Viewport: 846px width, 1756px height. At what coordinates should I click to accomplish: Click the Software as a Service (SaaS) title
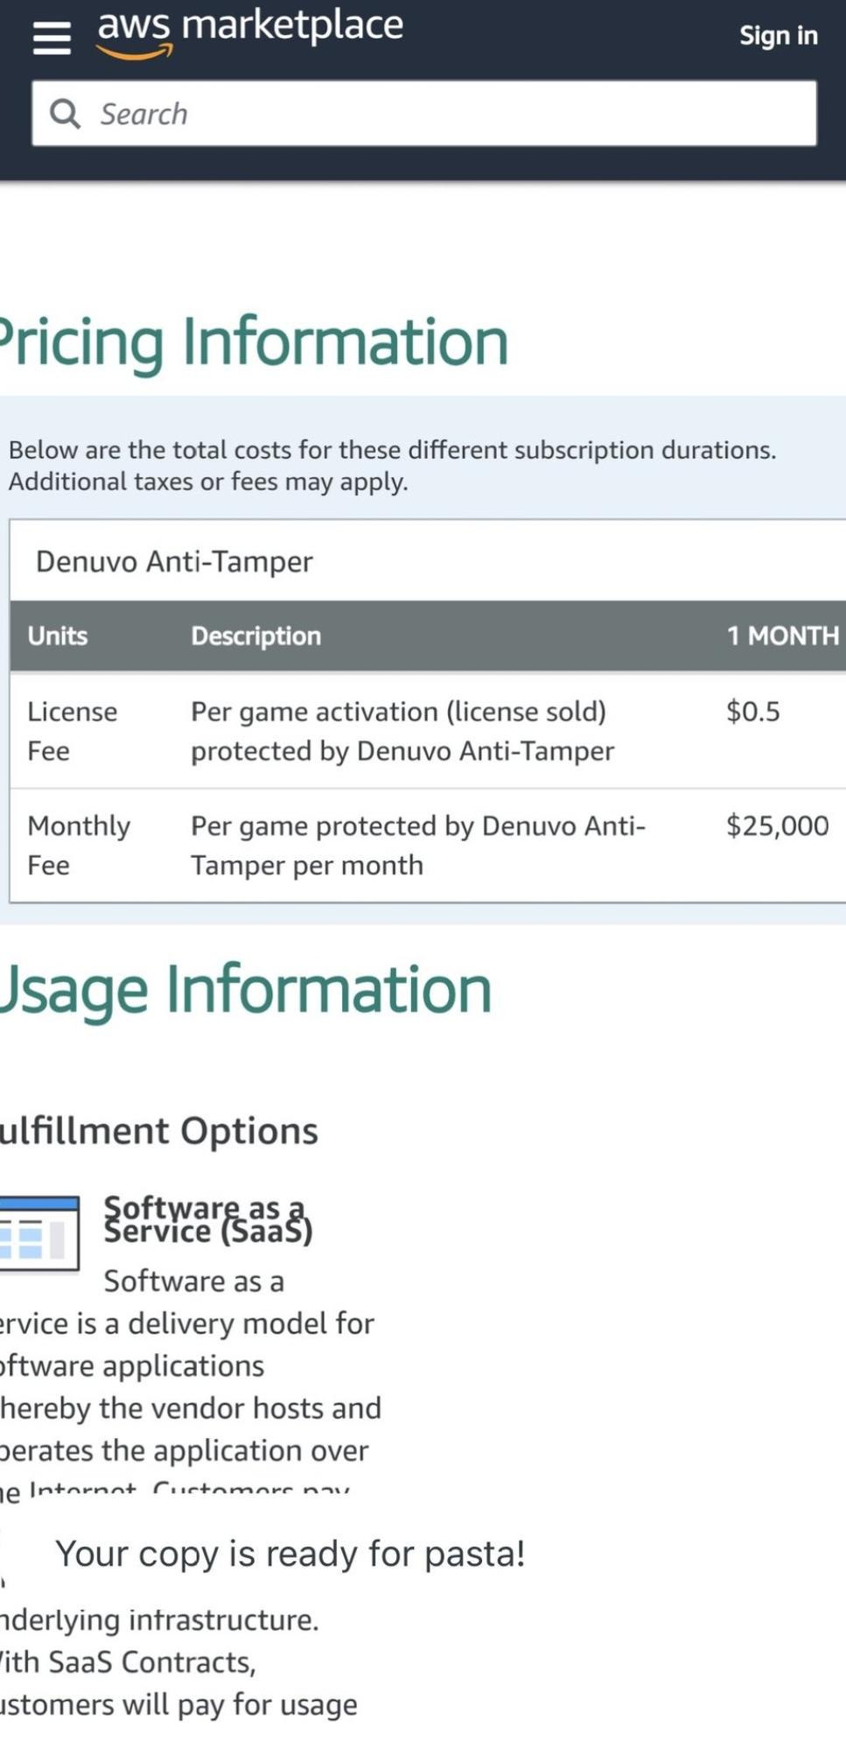(x=208, y=1219)
